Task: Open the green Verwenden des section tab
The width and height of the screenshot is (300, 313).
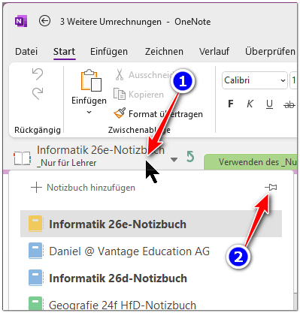Action: 251,162
